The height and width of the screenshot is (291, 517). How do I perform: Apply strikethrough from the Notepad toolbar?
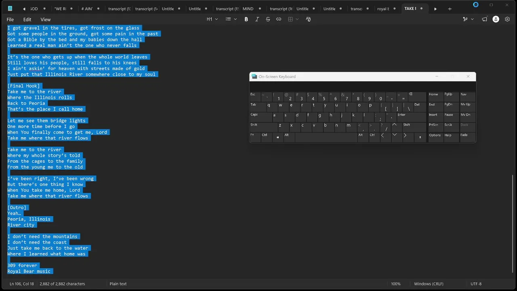click(x=268, y=19)
